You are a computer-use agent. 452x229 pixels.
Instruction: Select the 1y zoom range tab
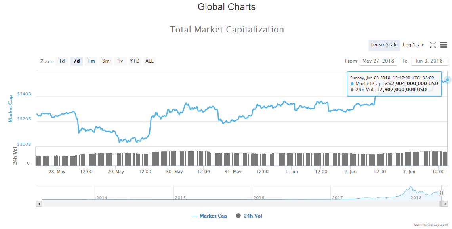[120, 61]
